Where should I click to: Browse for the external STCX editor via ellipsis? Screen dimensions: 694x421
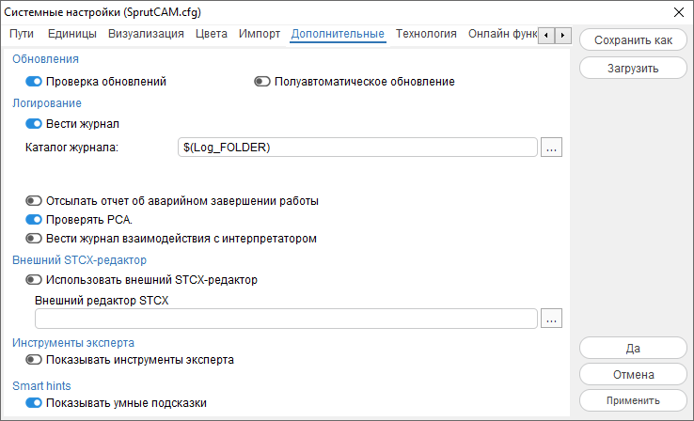point(551,319)
